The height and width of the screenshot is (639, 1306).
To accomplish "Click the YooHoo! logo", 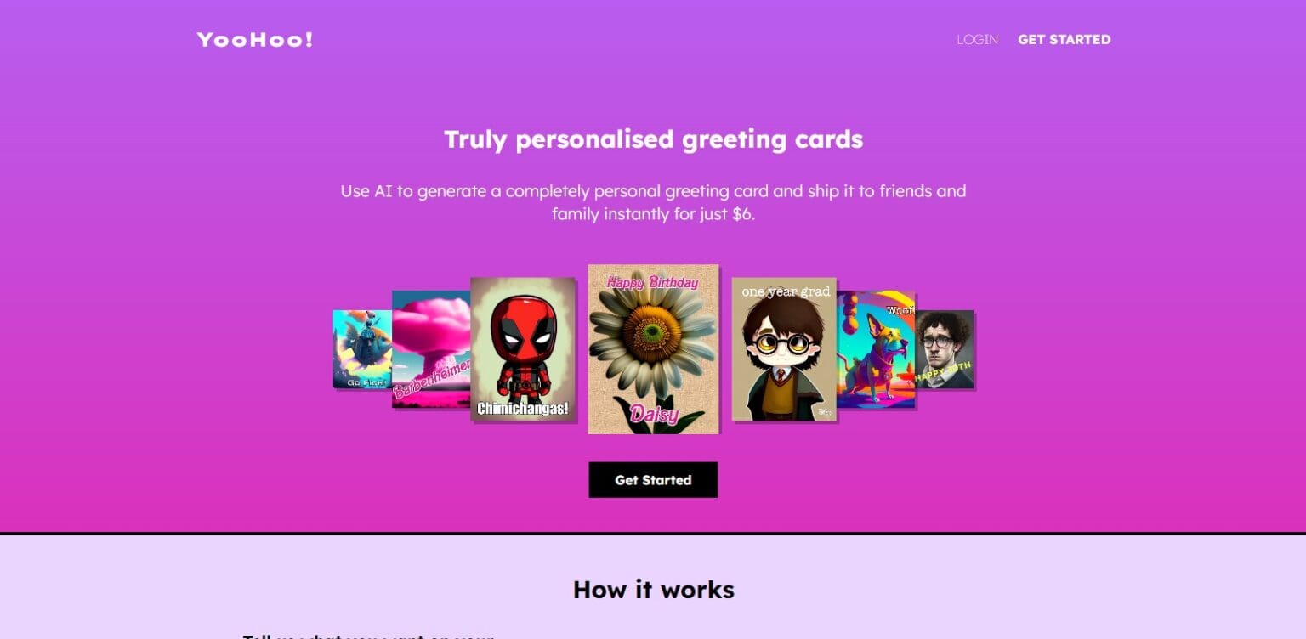I will coord(255,40).
